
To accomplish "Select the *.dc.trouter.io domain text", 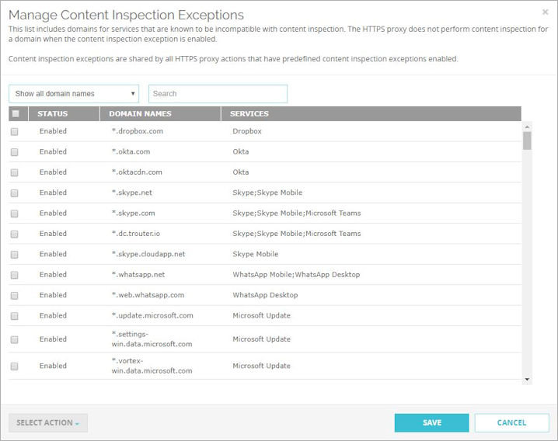I will 136,234.
